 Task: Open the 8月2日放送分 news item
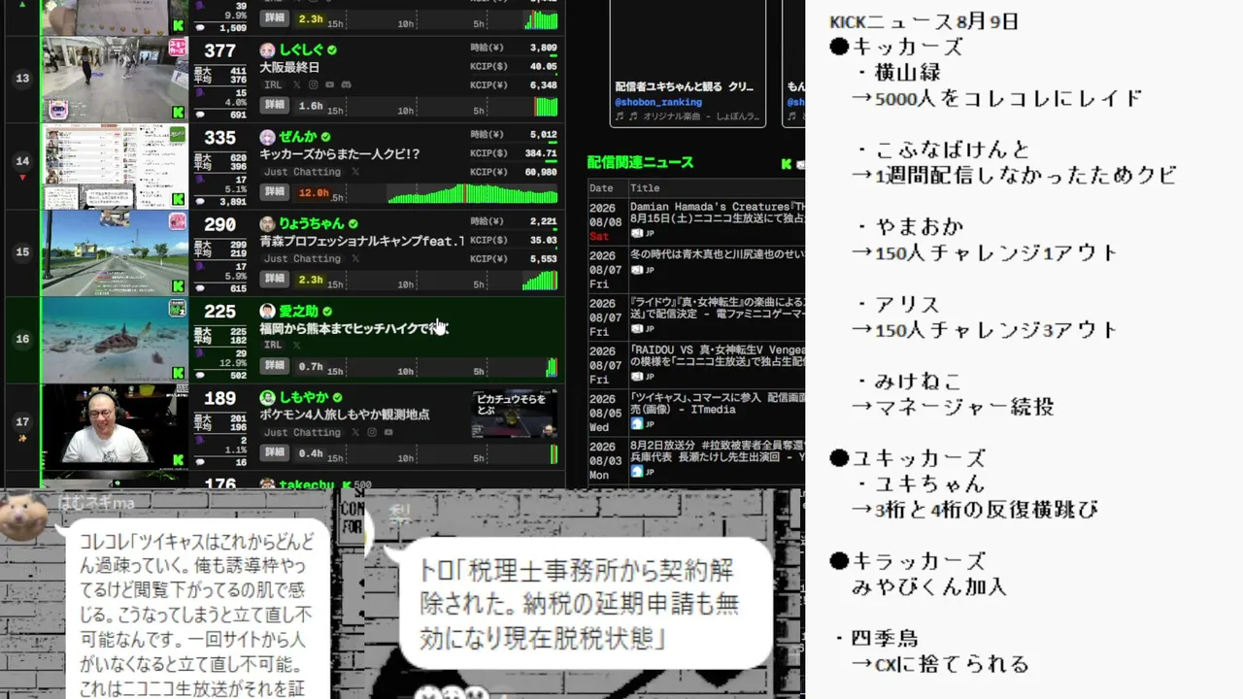717,449
